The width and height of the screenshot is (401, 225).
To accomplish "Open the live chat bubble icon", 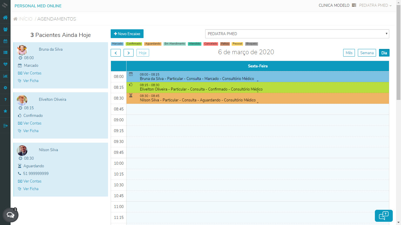I will coord(11,215).
